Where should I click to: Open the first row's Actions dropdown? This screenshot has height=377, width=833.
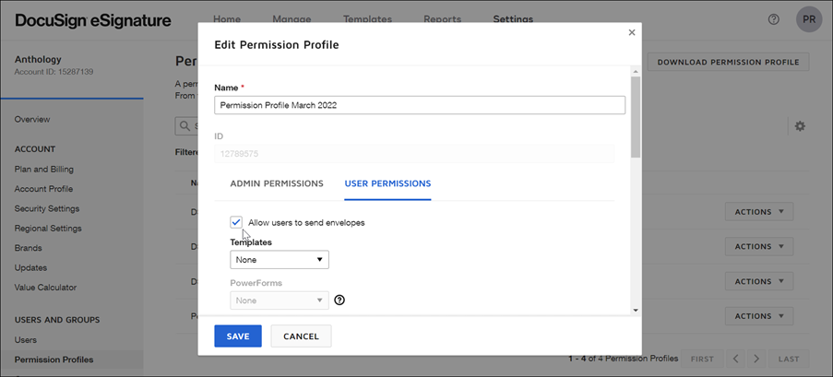pos(758,212)
